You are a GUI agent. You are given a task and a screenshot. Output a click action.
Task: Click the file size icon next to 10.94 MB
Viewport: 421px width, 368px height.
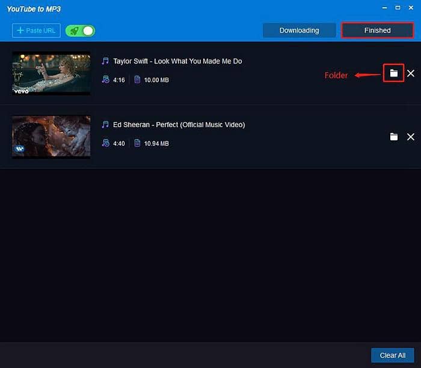(x=137, y=143)
